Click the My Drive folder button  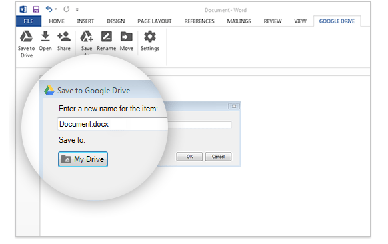click(x=83, y=159)
